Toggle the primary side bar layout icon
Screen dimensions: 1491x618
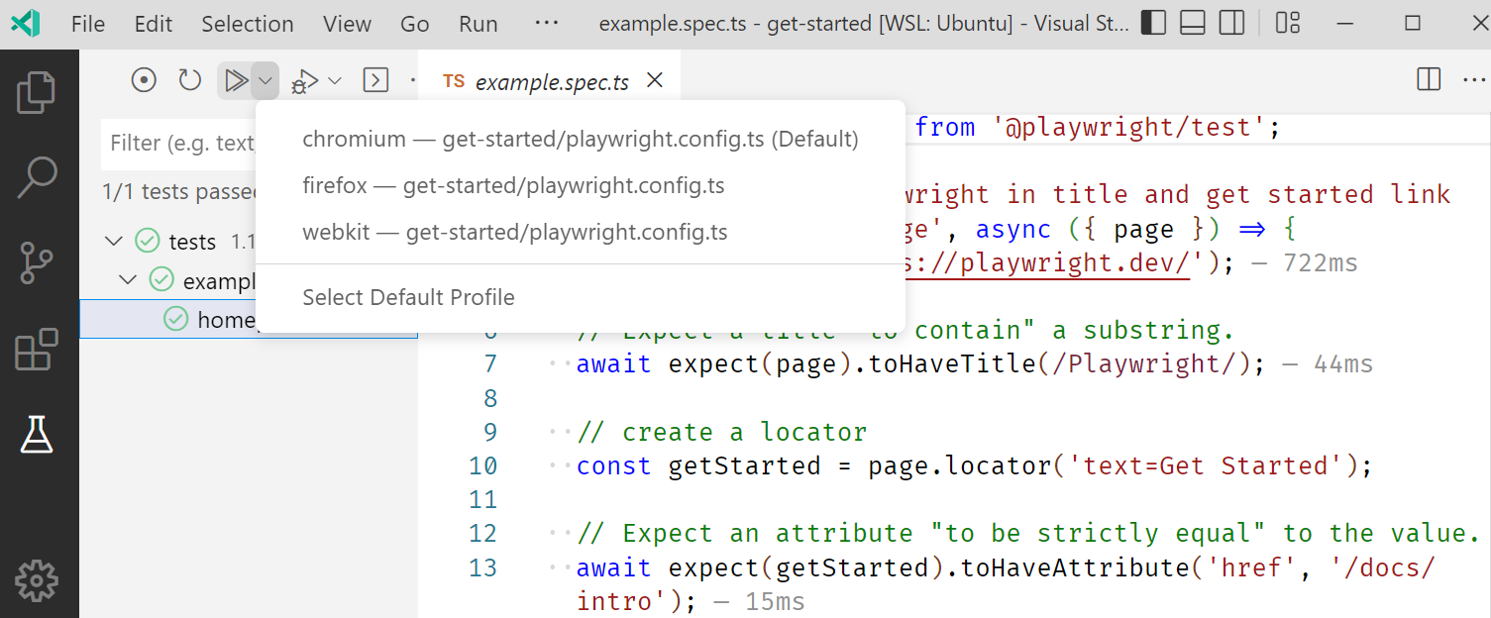(x=1153, y=23)
